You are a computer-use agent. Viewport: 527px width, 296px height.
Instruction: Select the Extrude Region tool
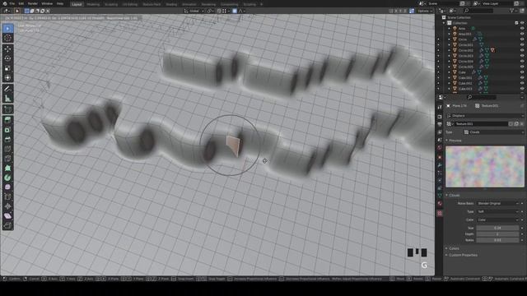7,120
